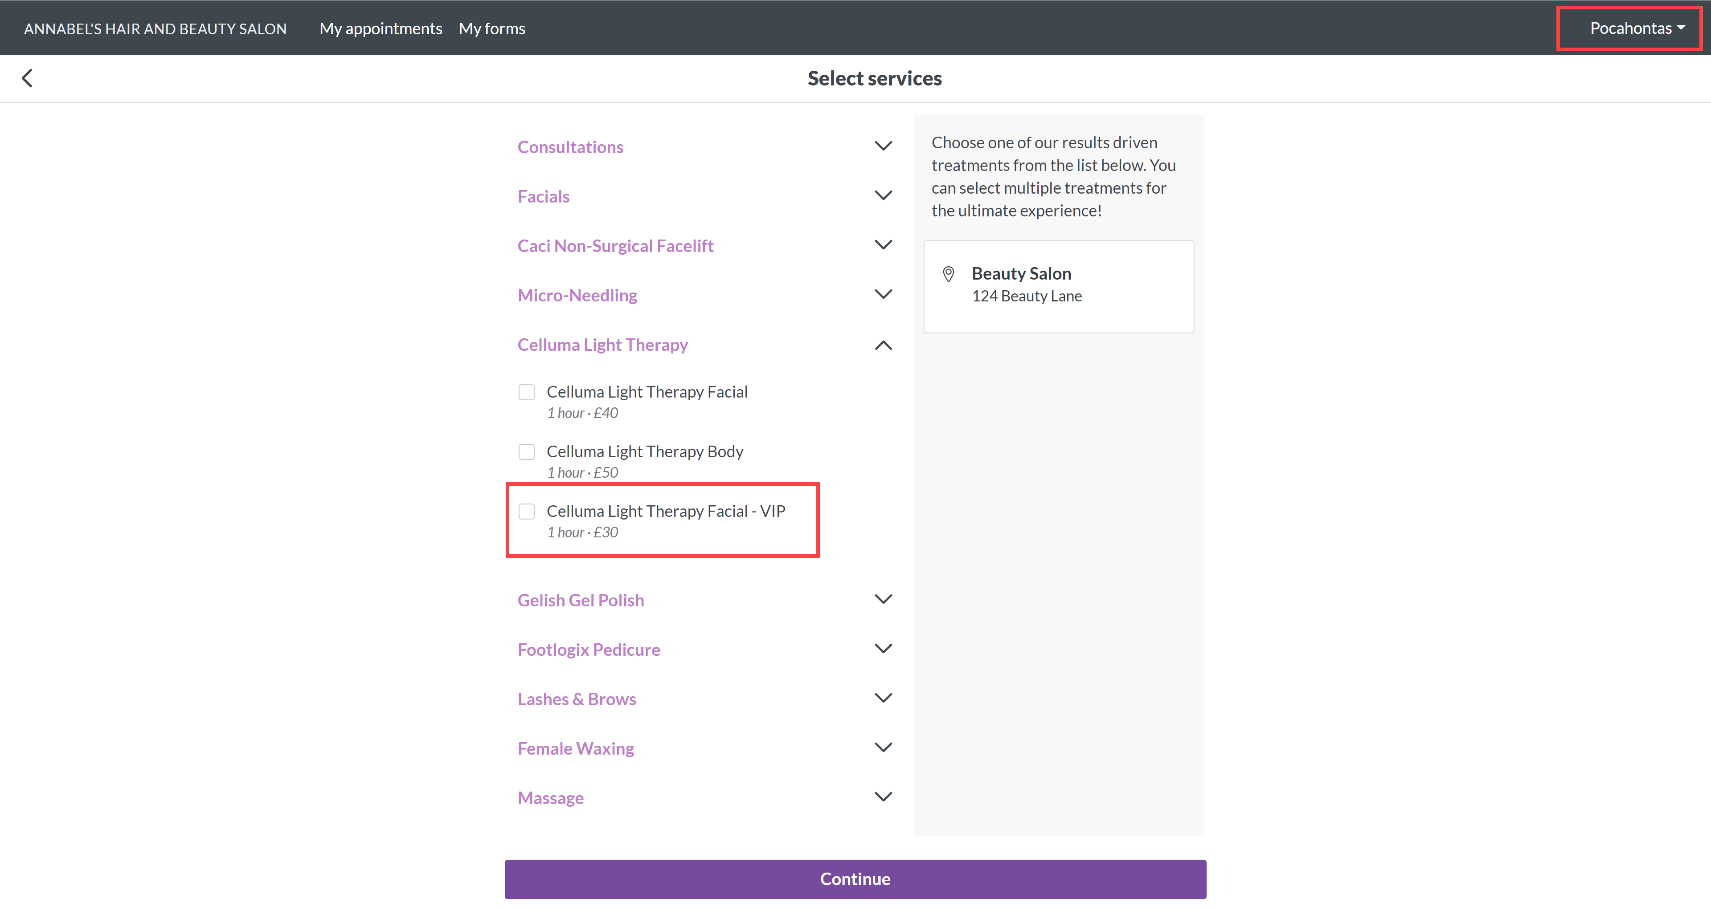The height and width of the screenshot is (910, 1711).
Task: Click the Gelish Gel Polish heading
Action: pos(581,600)
